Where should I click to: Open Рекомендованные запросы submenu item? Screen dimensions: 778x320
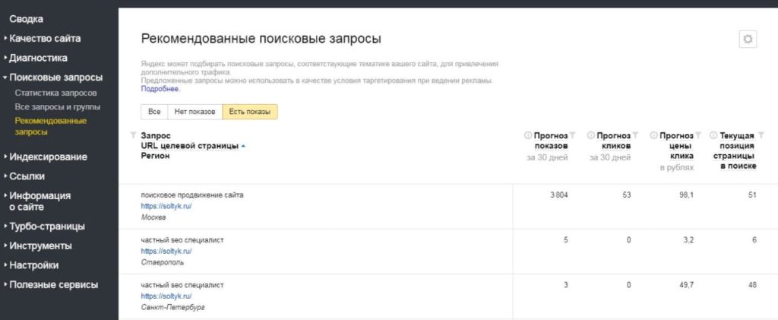pyautogui.click(x=51, y=126)
